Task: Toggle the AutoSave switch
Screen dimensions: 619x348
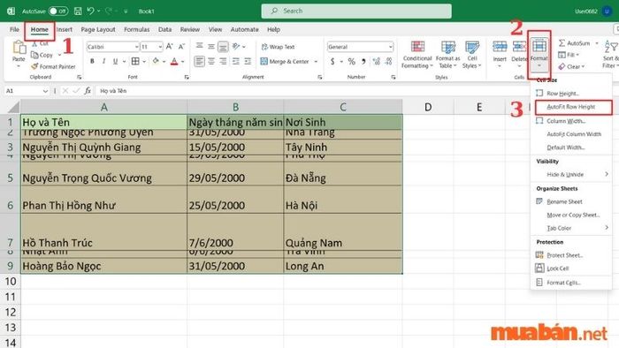Action: 58,11
